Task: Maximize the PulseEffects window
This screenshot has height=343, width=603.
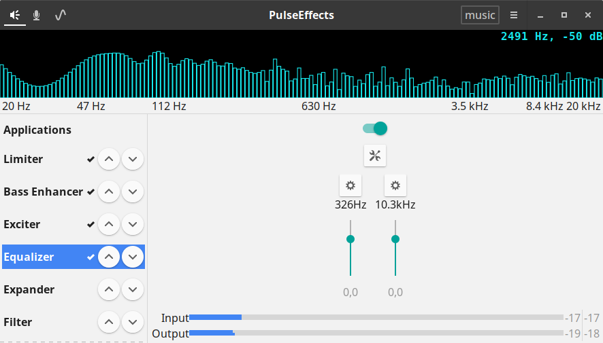Action: pyautogui.click(x=564, y=16)
